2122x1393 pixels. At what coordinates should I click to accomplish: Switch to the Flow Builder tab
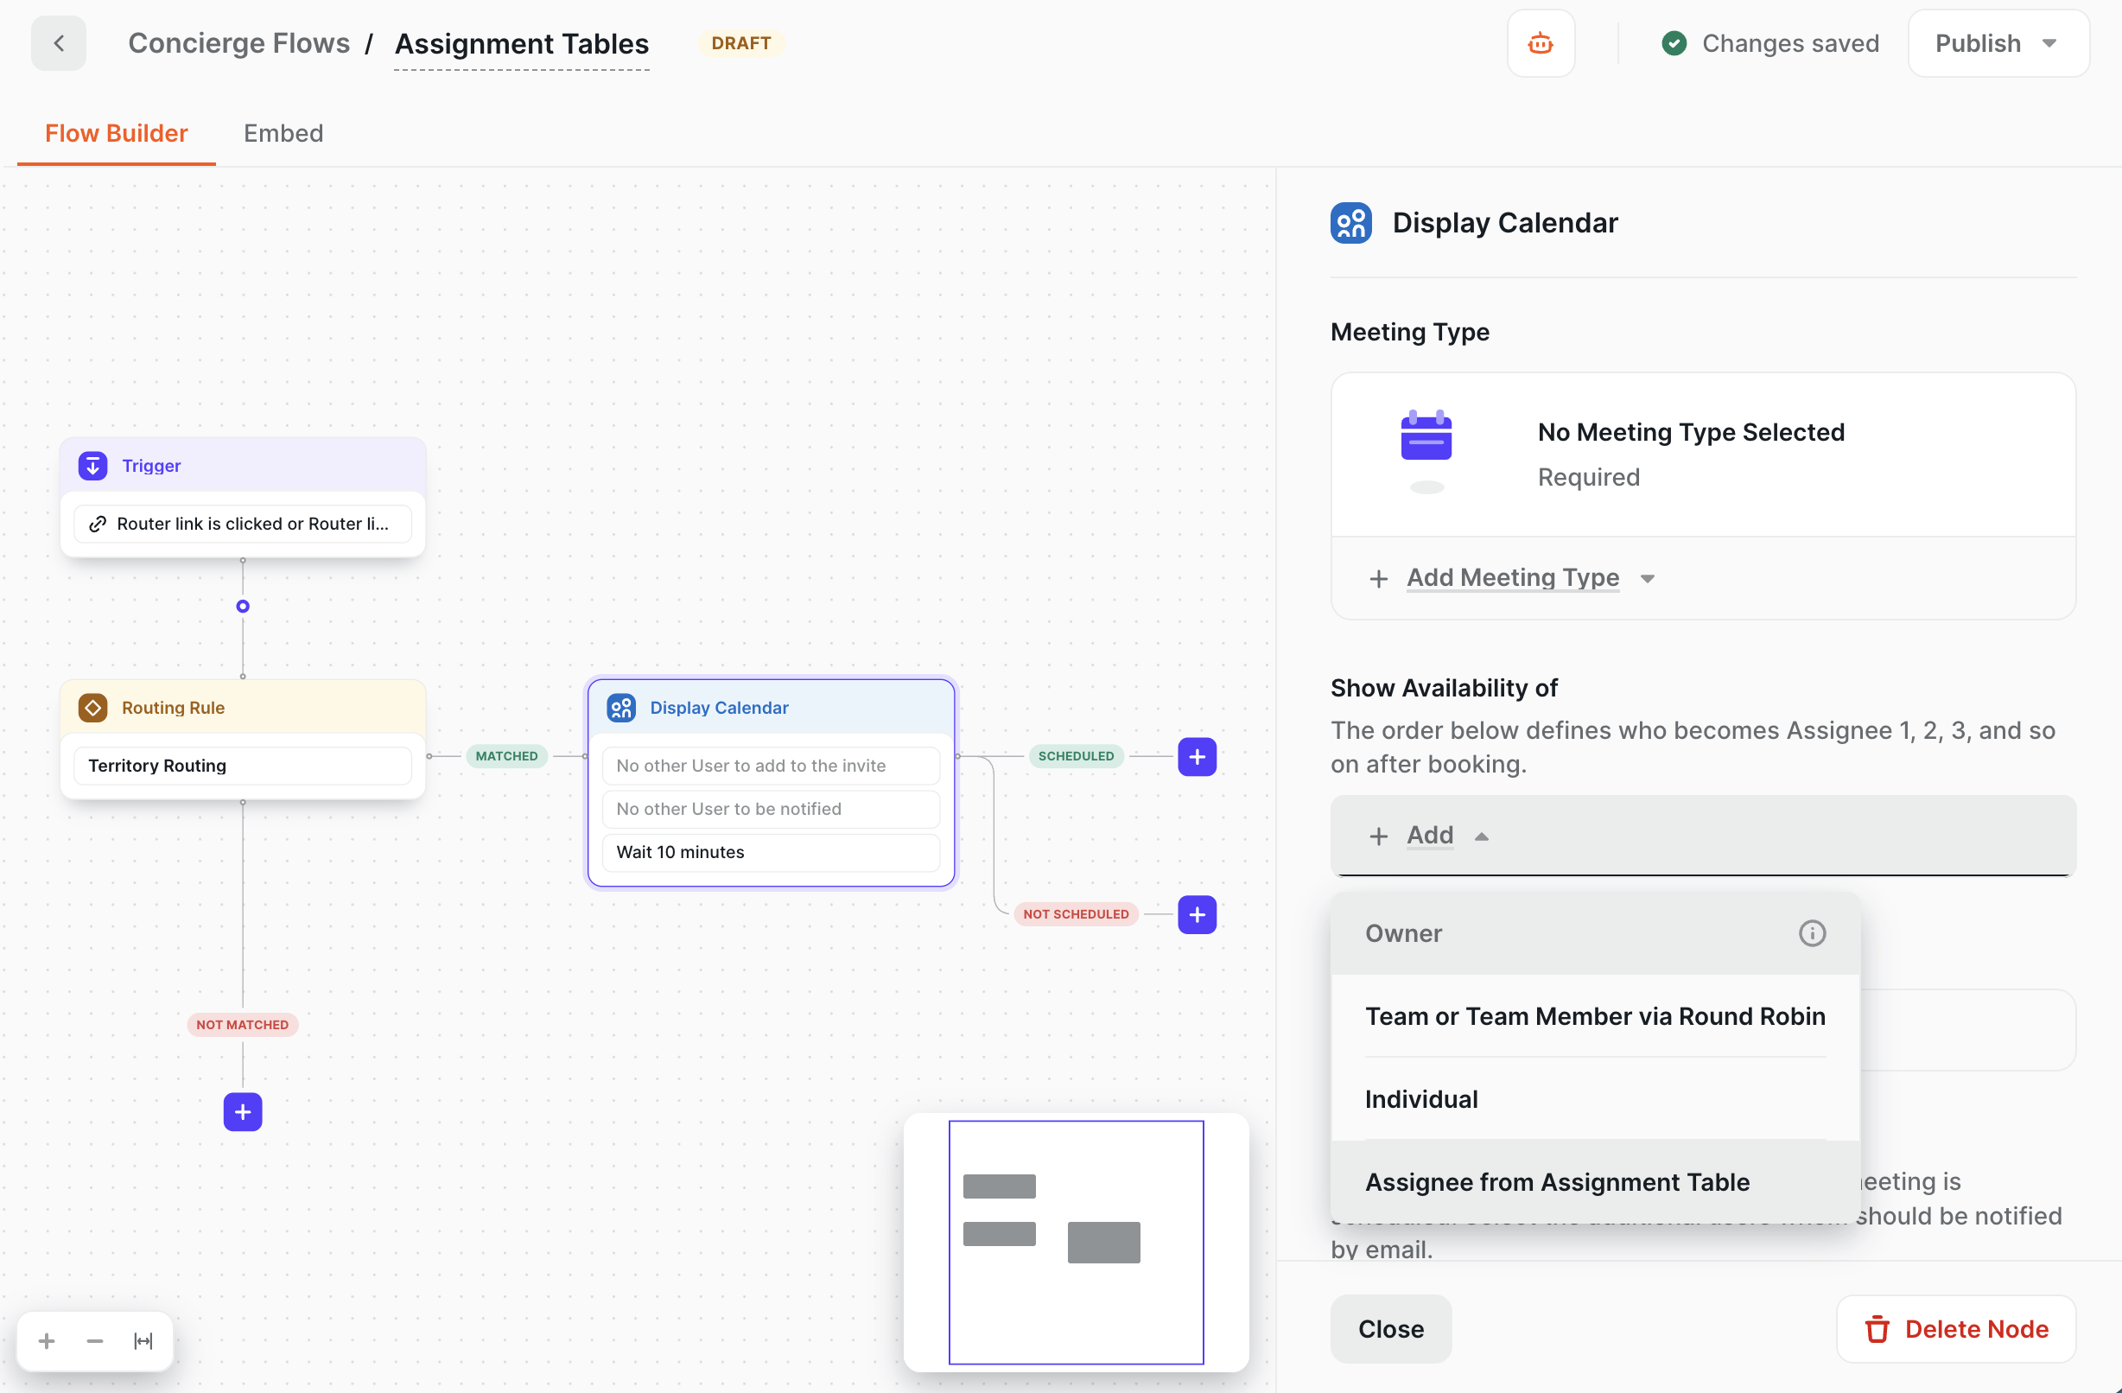[116, 134]
